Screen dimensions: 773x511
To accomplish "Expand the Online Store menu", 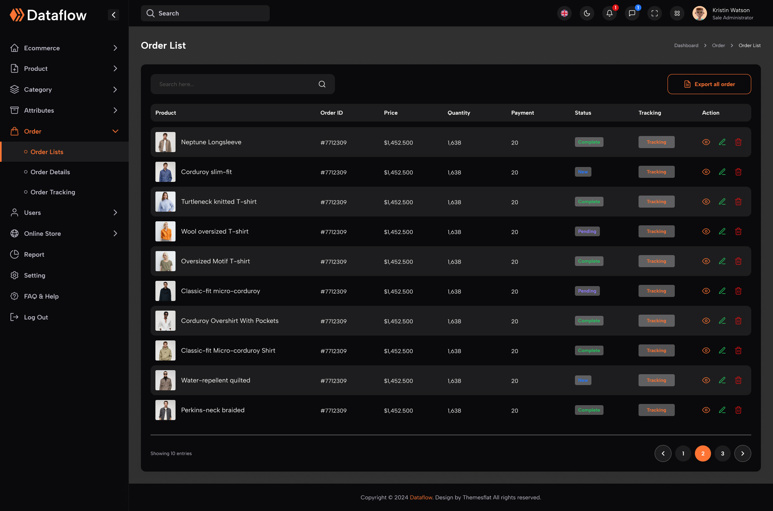I will (x=116, y=233).
